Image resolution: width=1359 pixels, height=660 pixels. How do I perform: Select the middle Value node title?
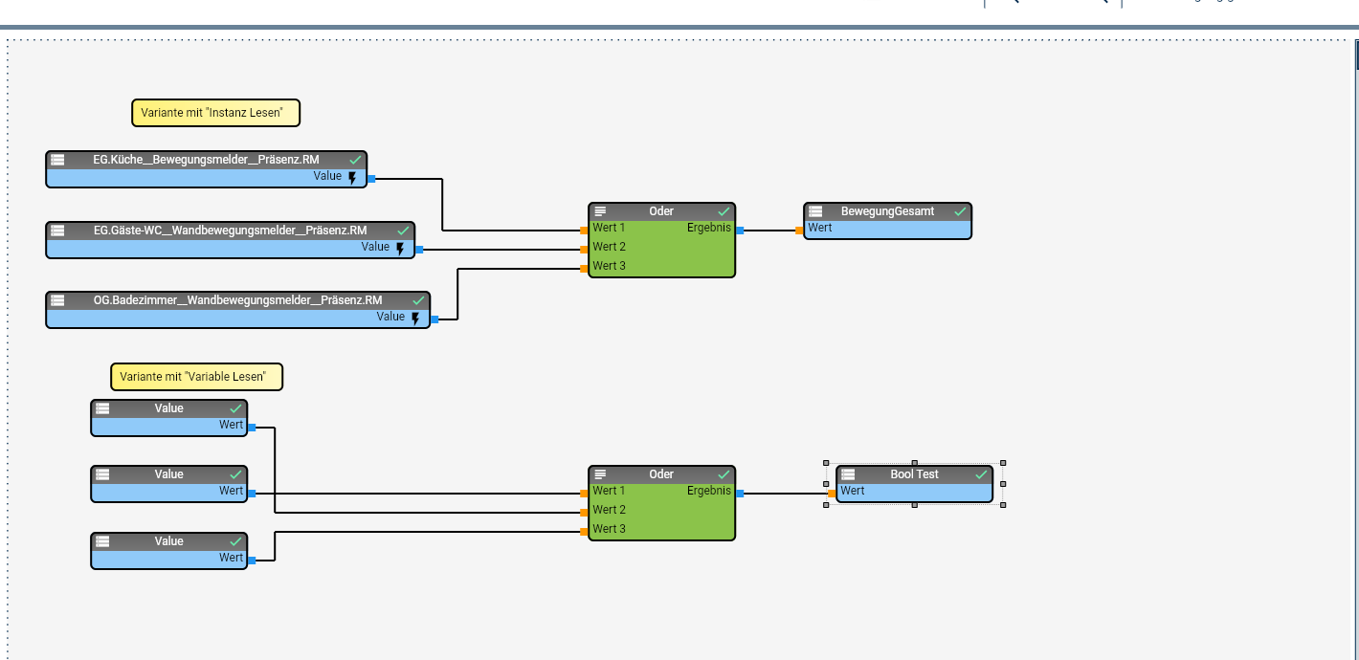pyautogui.click(x=168, y=474)
